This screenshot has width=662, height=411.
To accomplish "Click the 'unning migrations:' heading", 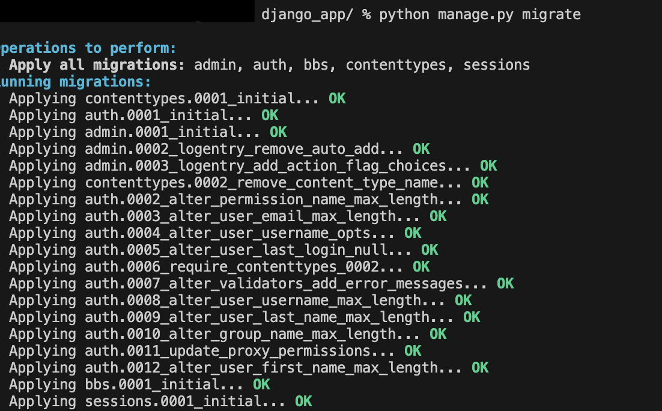I will click(75, 82).
